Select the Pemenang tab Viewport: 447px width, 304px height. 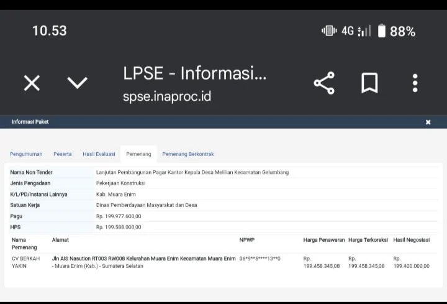click(x=138, y=154)
